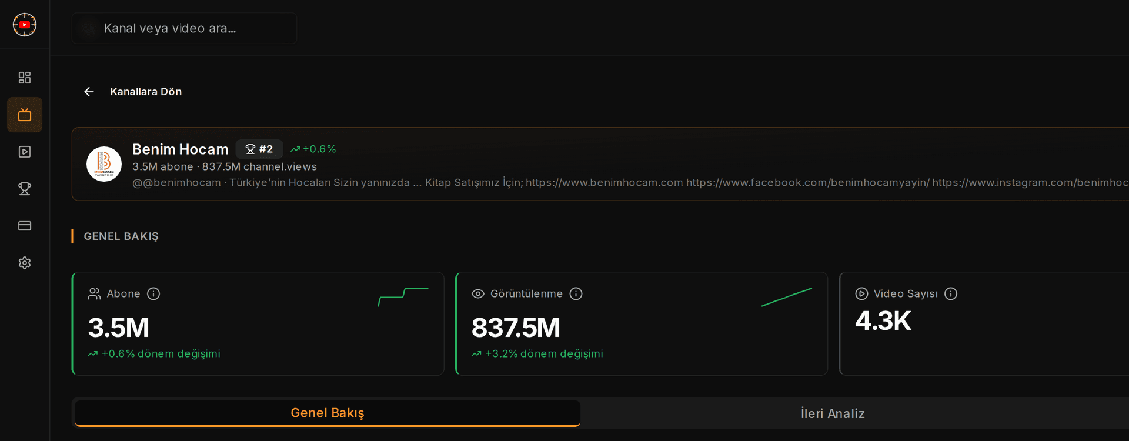The height and width of the screenshot is (441, 1129).
Task: Click '+3.2% dönem değişimi' text
Action: coord(544,353)
